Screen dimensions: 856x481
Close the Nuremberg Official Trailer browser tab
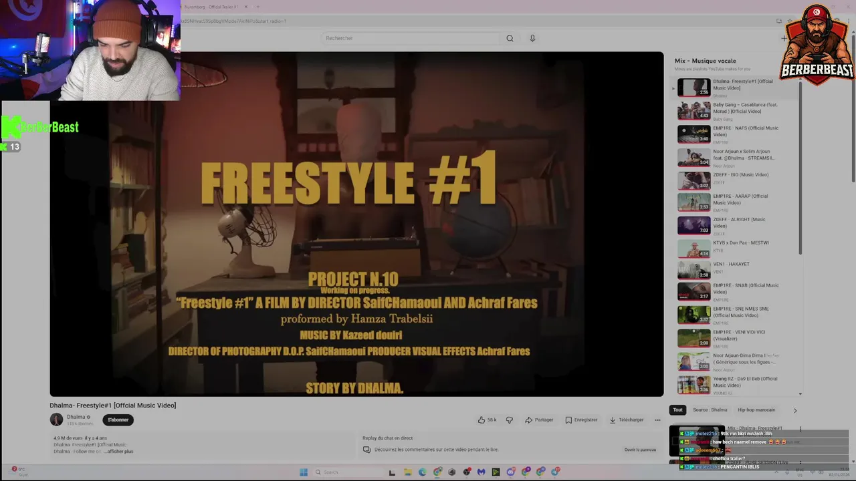[246, 7]
